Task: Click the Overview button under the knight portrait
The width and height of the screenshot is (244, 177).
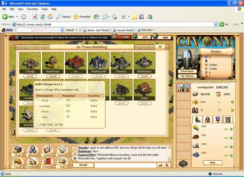Action: point(187,71)
